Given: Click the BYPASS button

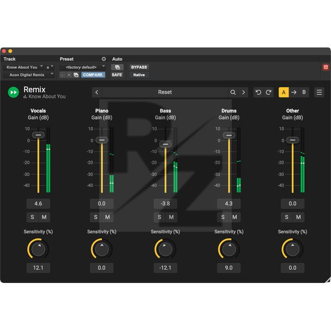Looking at the screenshot, I should (x=139, y=67).
